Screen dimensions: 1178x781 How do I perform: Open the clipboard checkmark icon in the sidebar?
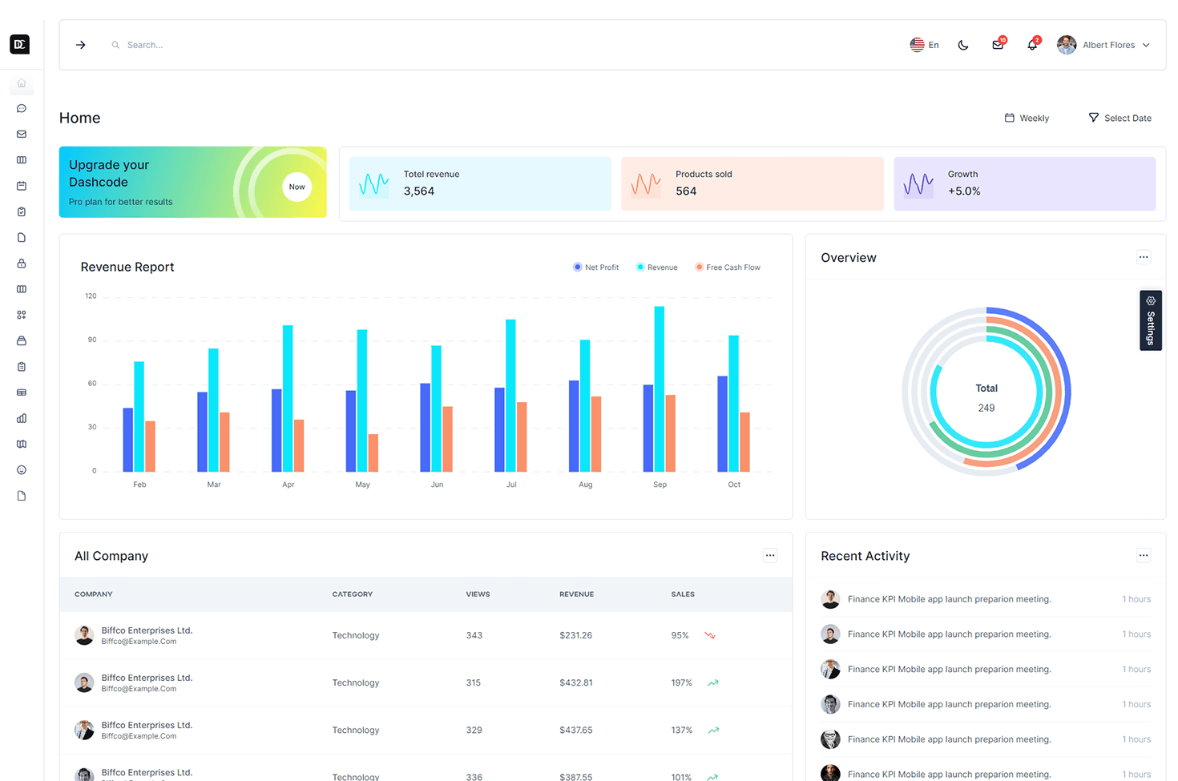pyautogui.click(x=22, y=211)
